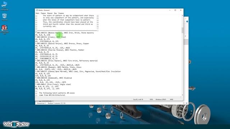Image resolution: width=230 pixels, height=129 pixels.
Task: Click the line *:009:ANGLE Angle steel
Action: click(x=53, y=85)
